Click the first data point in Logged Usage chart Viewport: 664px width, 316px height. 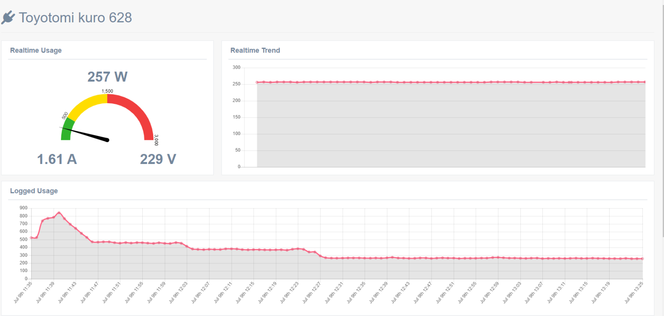tap(31, 238)
